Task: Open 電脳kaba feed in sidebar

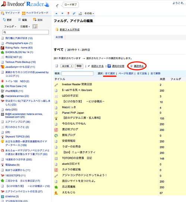Action: point(12,165)
